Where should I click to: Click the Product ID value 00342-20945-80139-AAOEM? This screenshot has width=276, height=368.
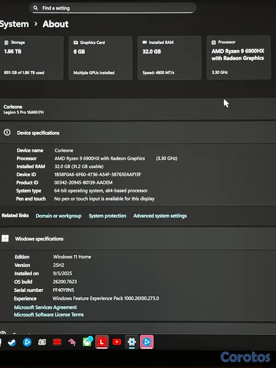83,182
